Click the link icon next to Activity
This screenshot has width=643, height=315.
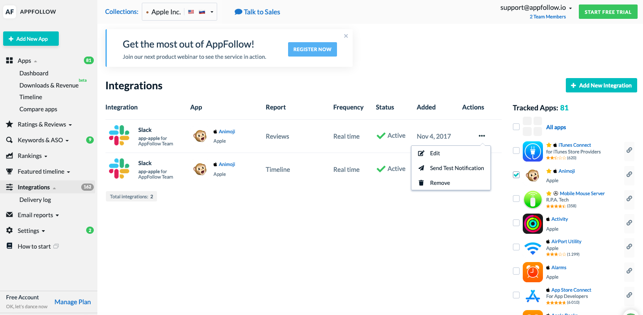629,223
